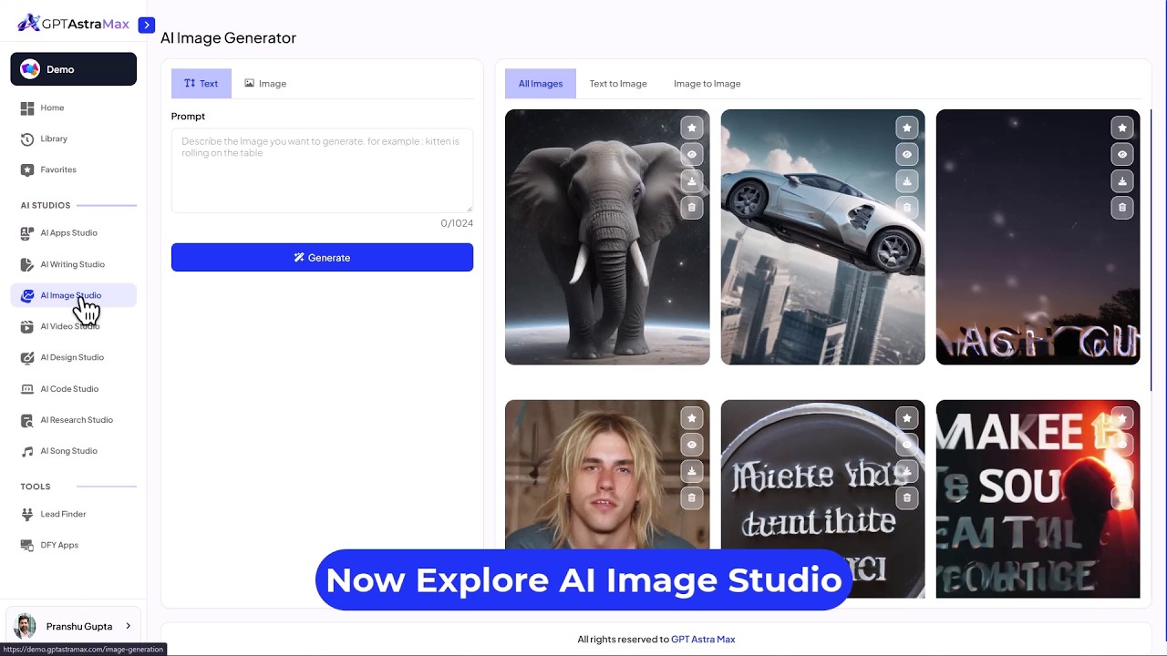This screenshot has height=656, width=1167.
Task: View the night sky image with eye icon
Action: [x=1122, y=154]
